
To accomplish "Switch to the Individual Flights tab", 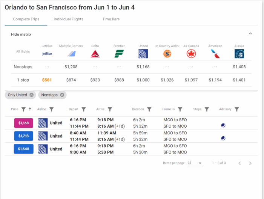I will (x=68, y=19).
